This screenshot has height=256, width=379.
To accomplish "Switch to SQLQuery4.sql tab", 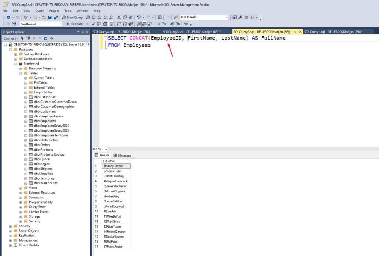I will pyautogui.click(x=121, y=32).
